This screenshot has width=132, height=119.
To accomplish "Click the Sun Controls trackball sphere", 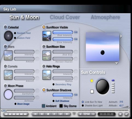I will pyautogui.click(x=103, y=87).
